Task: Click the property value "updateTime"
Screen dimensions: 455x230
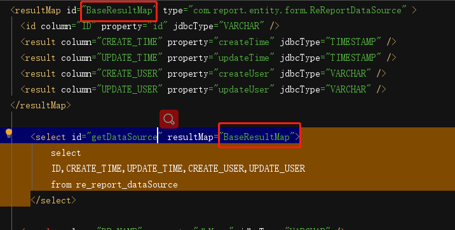Action: pyautogui.click(x=244, y=58)
